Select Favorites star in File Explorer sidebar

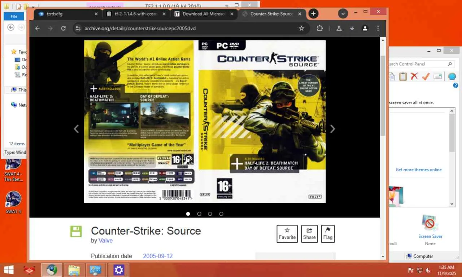(x=14, y=52)
